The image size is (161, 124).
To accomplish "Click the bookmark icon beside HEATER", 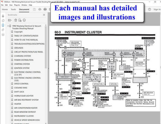I will pyautogui.click(x=12, y=104).
